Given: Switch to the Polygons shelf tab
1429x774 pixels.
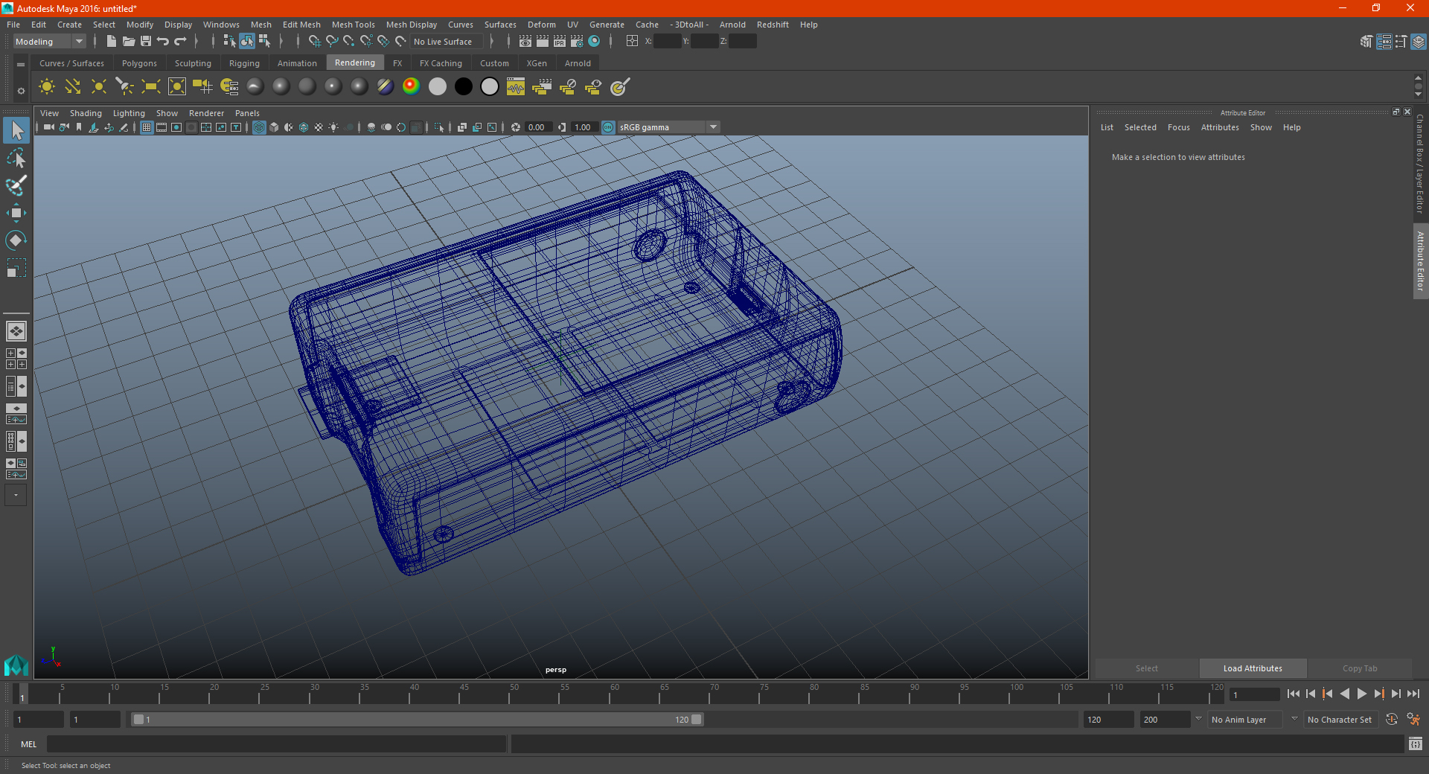Looking at the screenshot, I should click(139, 63).
